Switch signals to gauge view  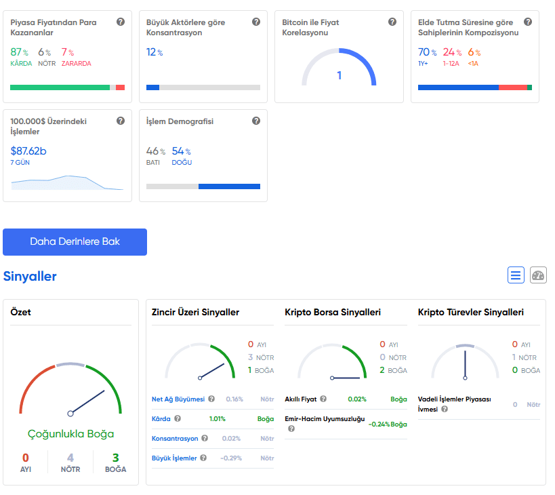[538, 275]
